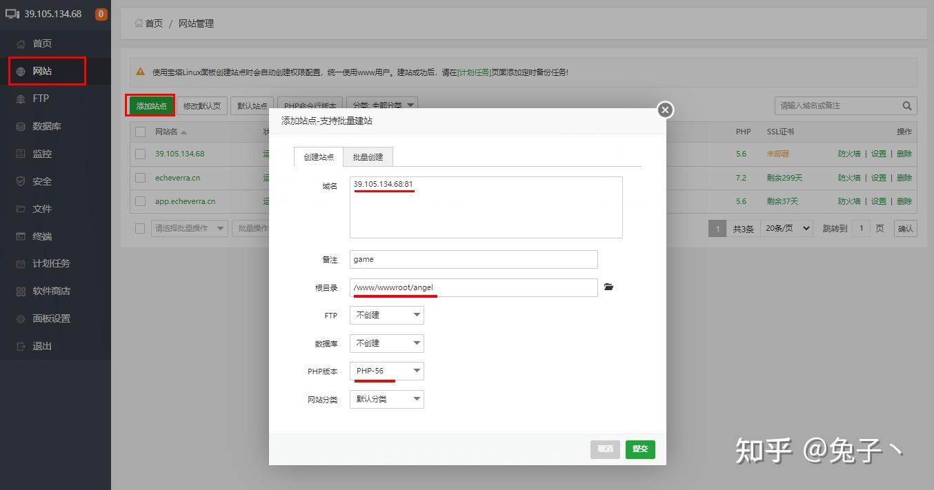Open the 数据库 不创建 dropdown
This screenshot has width=934, height=490.
[387, 343]
